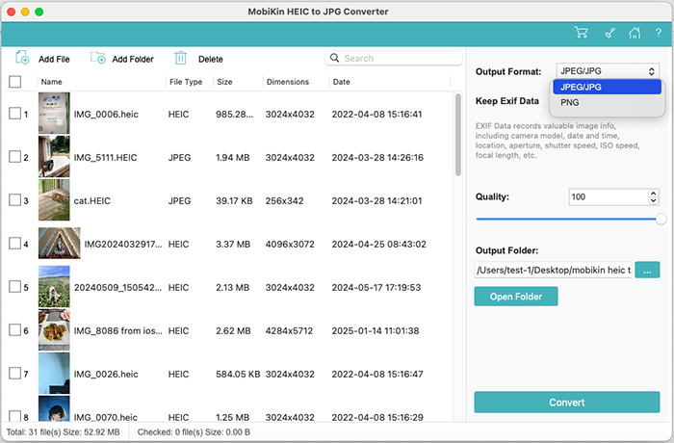This screenshot has height=443, width=674.
Task: Click thumbnail of IMG_8086 from ios
Action: (54, 330)
